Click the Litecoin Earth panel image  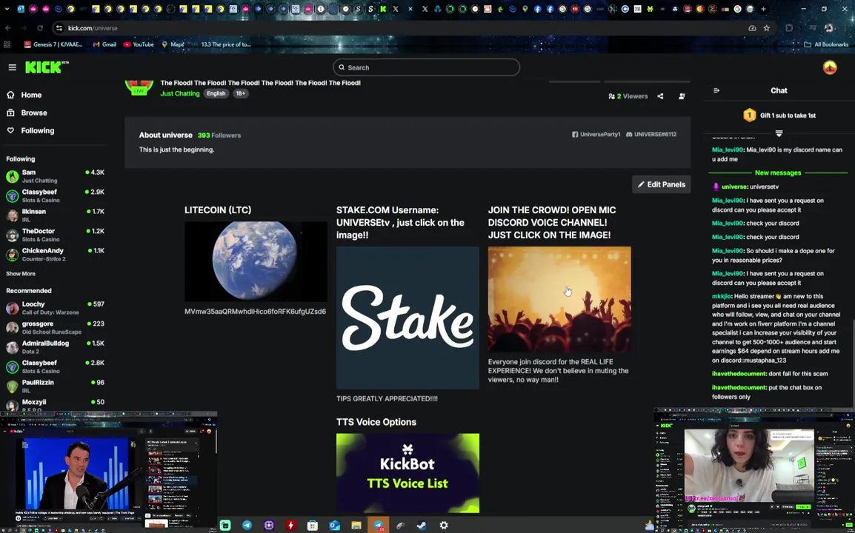256,261
